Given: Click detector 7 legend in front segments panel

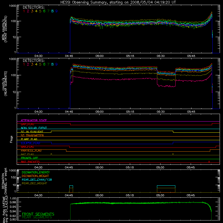Looking at the screenshot, I should tap(48, 11).
